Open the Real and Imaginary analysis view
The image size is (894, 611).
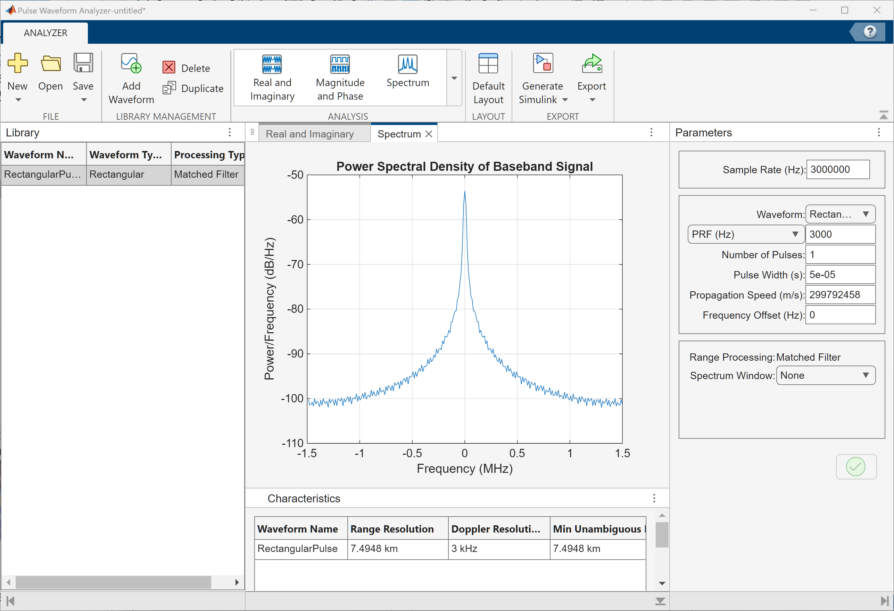click(x=272, y=77)
